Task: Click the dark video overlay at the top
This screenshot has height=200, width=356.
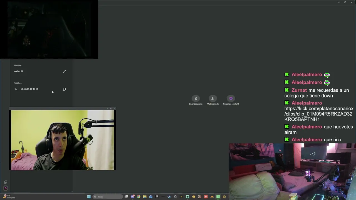Action: (49, 29)
